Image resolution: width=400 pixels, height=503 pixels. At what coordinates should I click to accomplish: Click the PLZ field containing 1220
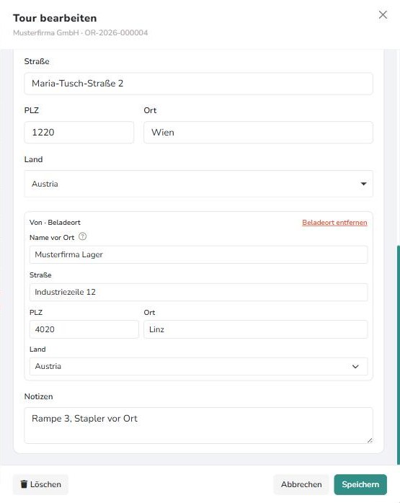click(79, 132)
